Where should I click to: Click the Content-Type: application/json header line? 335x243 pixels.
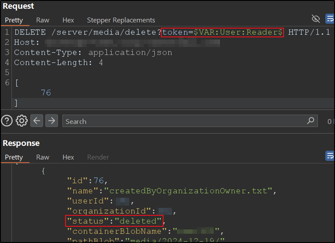pyautogui.click(x=93, y=53)
